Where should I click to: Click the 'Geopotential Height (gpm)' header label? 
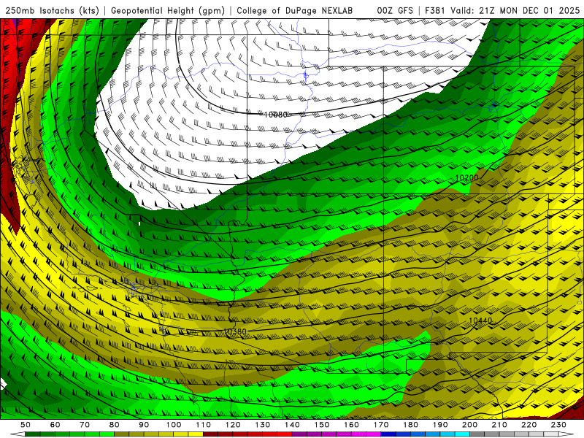coord(168,10)
